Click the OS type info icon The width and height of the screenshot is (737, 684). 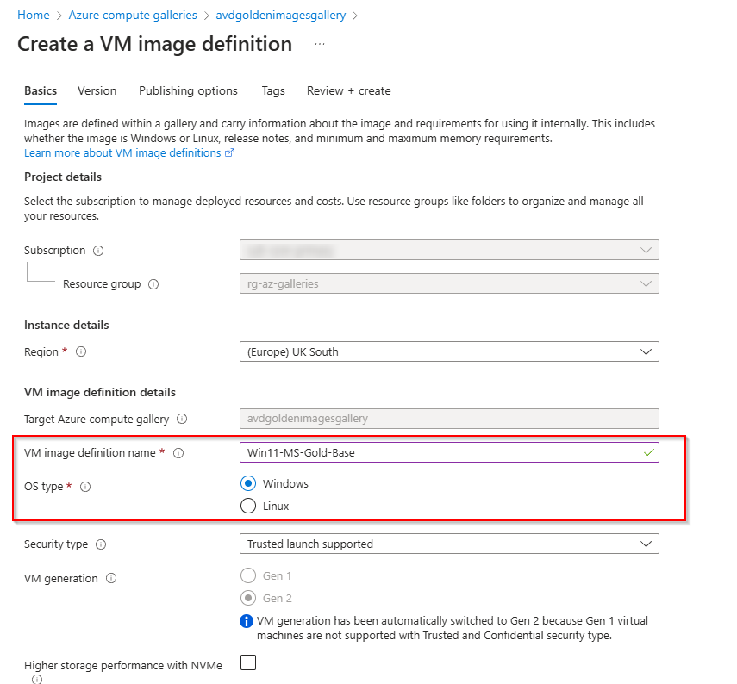tap(84, 486)
